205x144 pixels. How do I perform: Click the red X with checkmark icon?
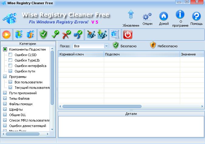pyautogui.click(x=67, y=35)
